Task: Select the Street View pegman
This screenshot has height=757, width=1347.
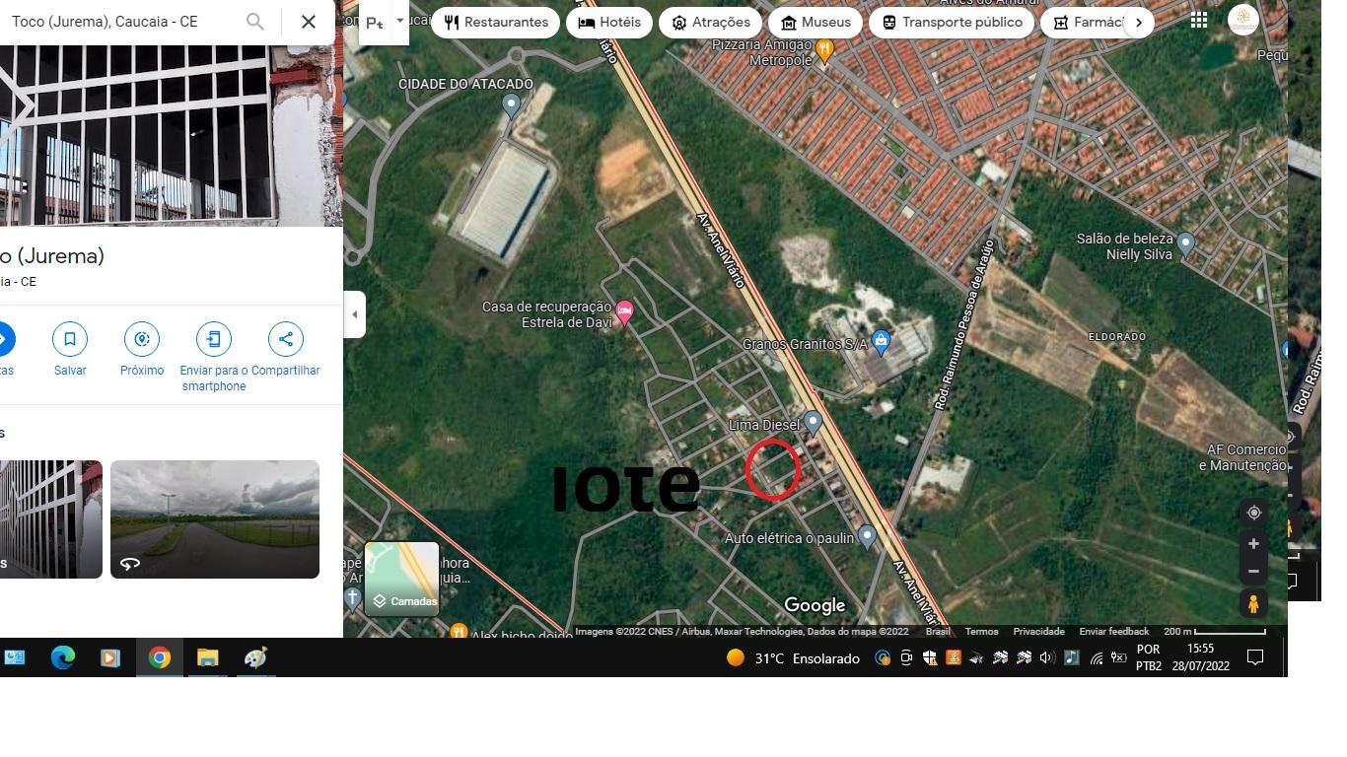Action: coord(1253,603)
